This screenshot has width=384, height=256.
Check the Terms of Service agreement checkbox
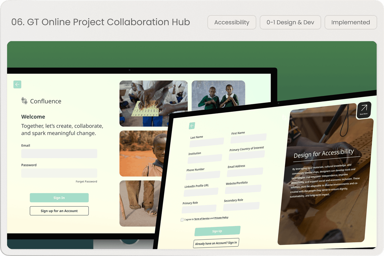click(182, 220)
